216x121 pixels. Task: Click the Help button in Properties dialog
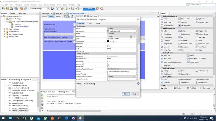(135, 94)
